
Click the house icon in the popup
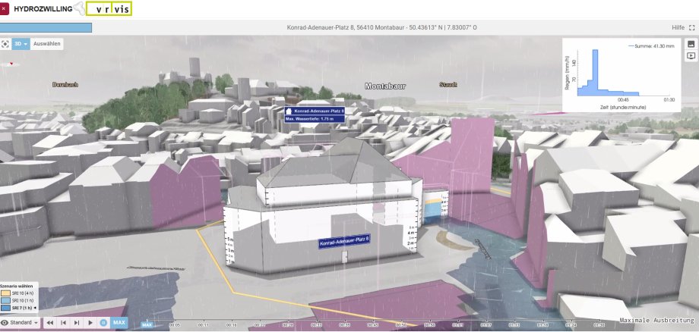[x=289, y=111]
